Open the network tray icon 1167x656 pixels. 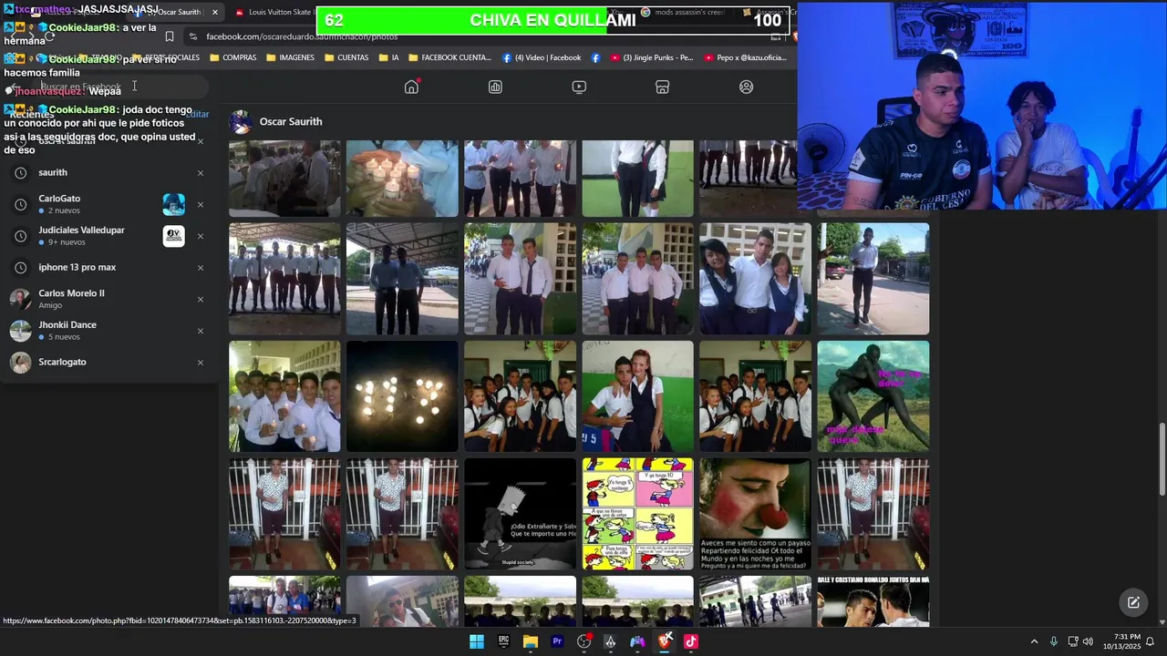pos(1073,641)
